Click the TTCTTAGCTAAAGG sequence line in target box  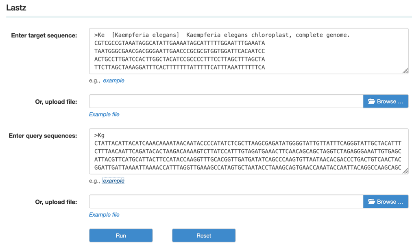pyautogui.click(x=179, y=67)
